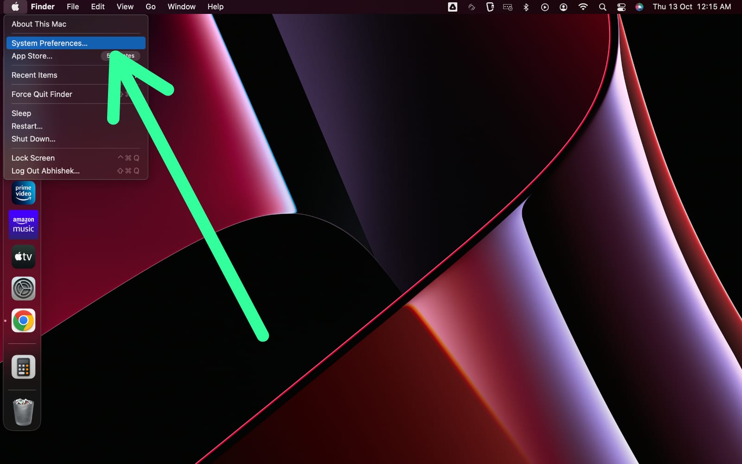Select Shut Down from the Apple menu
This screenshot has height=464, width=742.
click(33, 139)
